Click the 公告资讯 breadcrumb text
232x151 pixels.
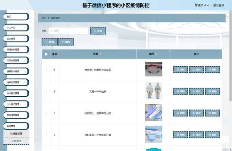coord(55,18)
